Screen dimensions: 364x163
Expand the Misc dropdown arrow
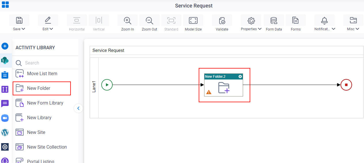coord(357,29)
